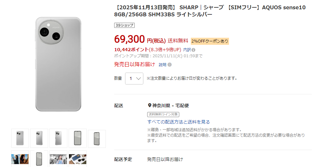Click the location pin icon before 神奈川県
Screen dimensions: 313x167
[149, 106]
